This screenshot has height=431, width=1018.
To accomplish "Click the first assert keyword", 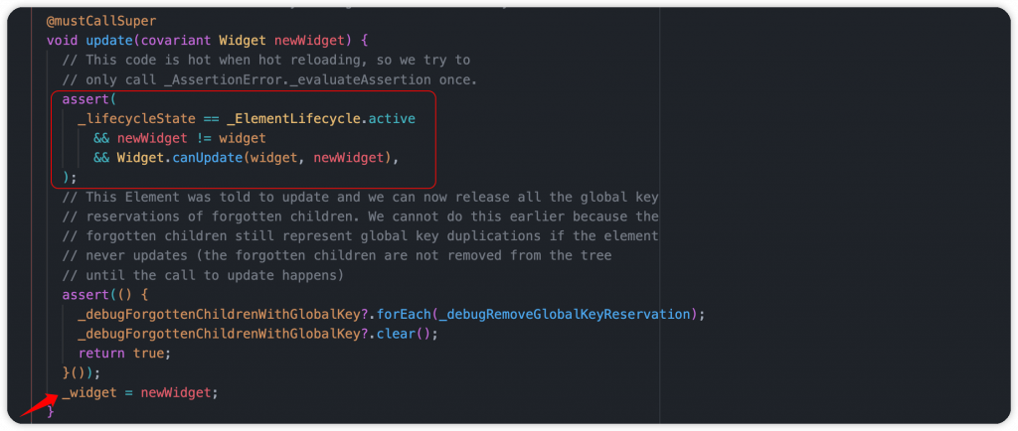I will [x=85, y=100].
